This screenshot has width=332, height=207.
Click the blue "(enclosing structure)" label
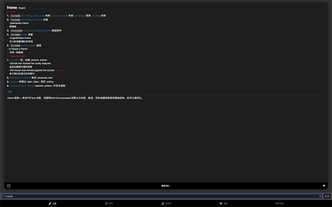click(x=32, y=20)
